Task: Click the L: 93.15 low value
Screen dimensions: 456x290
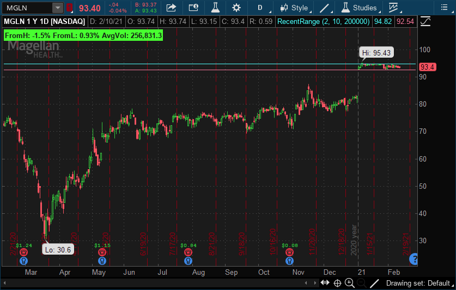Action: point(204,22)
